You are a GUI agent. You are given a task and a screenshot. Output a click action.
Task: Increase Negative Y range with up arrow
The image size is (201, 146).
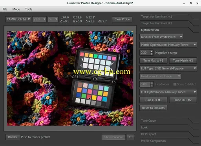pos(152,51)
